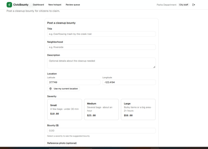Click the Severity label
The image size is (208, 149).
pyautogui.click(x=52, y=96)
